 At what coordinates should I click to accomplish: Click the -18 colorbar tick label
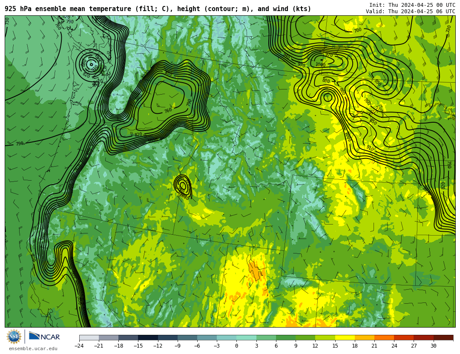[118, 346]
